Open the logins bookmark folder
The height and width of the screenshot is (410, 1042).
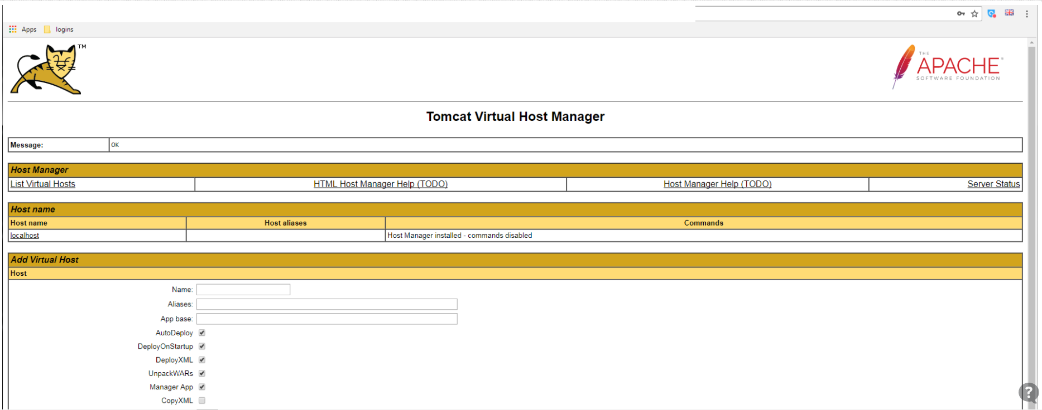tap(59, 29)
